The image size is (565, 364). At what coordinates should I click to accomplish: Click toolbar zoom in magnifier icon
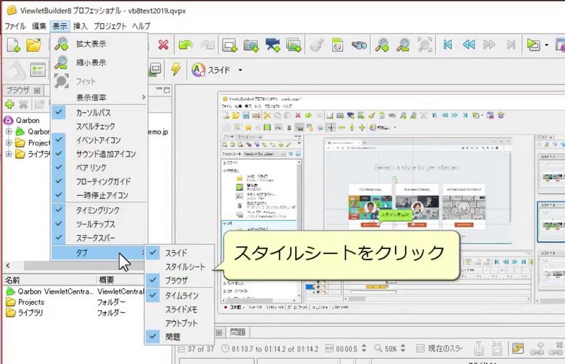coord(382,45)
